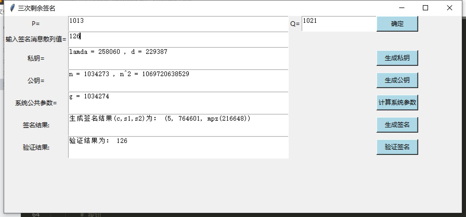Image resolution: width=466 pixels, height=217 pixels.
Task: Focus the Q= input field containing 1021
Action: [339, 24]
